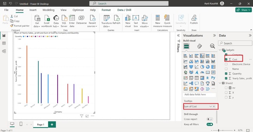
Task: Click the Share button
Action: [x=244, y=10]
